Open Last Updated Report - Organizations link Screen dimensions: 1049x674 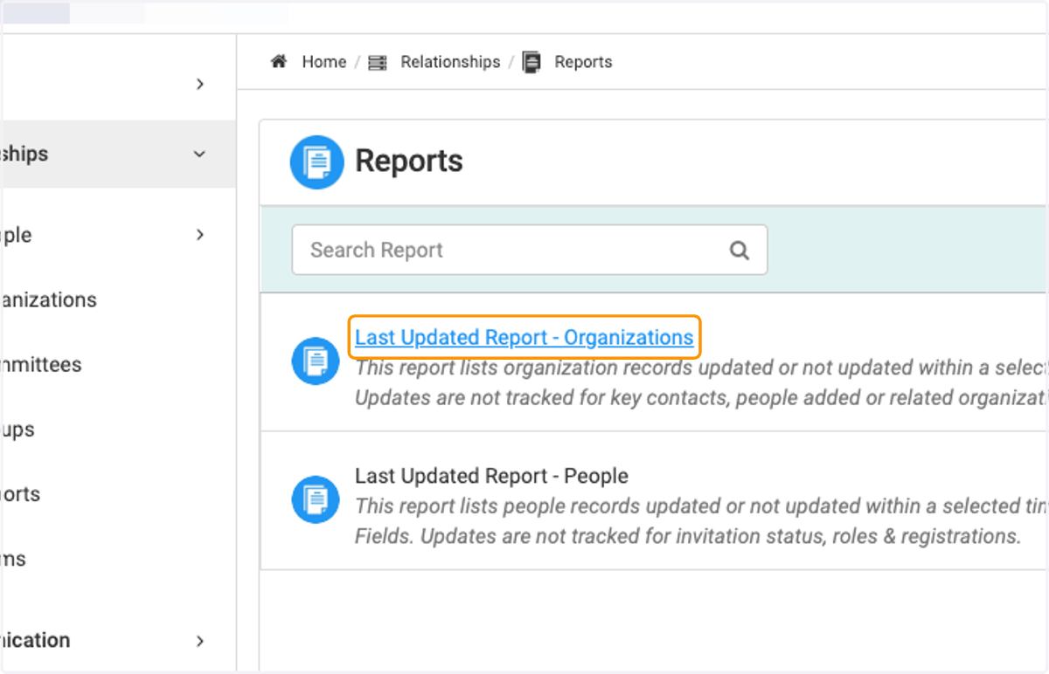pyautogui.click(x=524, y=337)
